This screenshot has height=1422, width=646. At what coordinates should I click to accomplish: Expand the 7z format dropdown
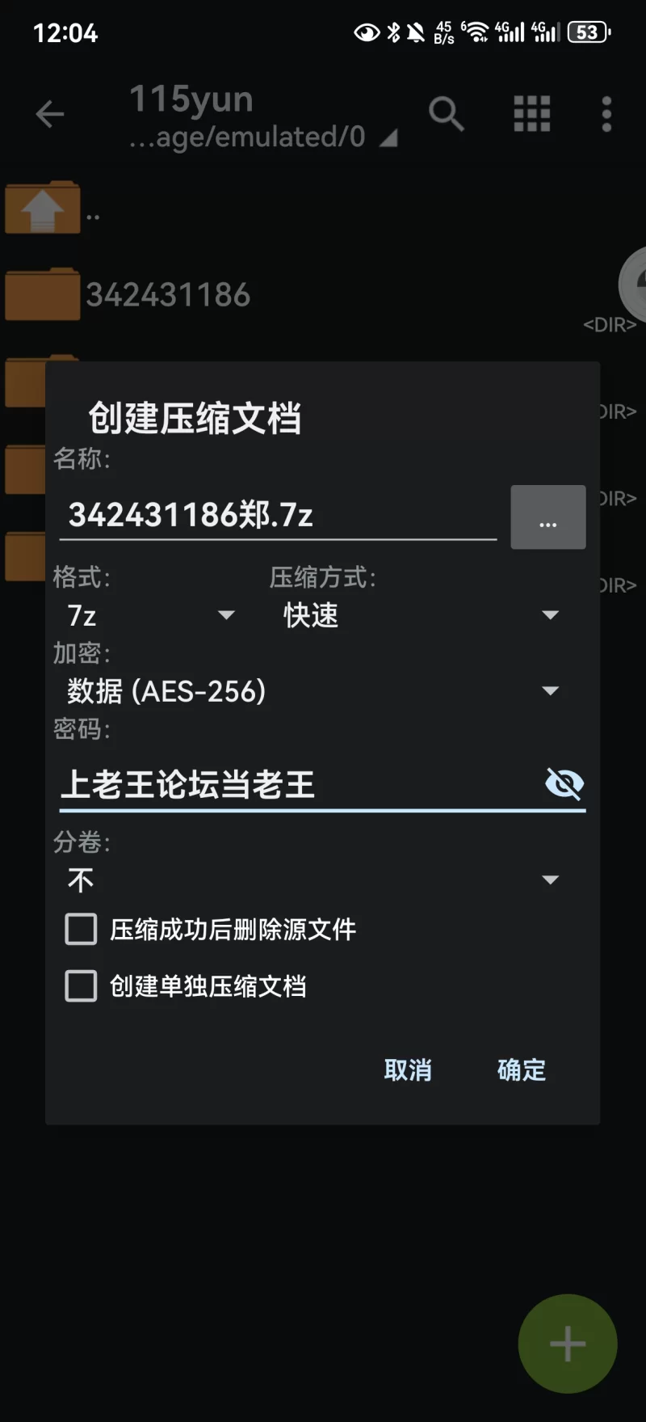pos(151,615)
